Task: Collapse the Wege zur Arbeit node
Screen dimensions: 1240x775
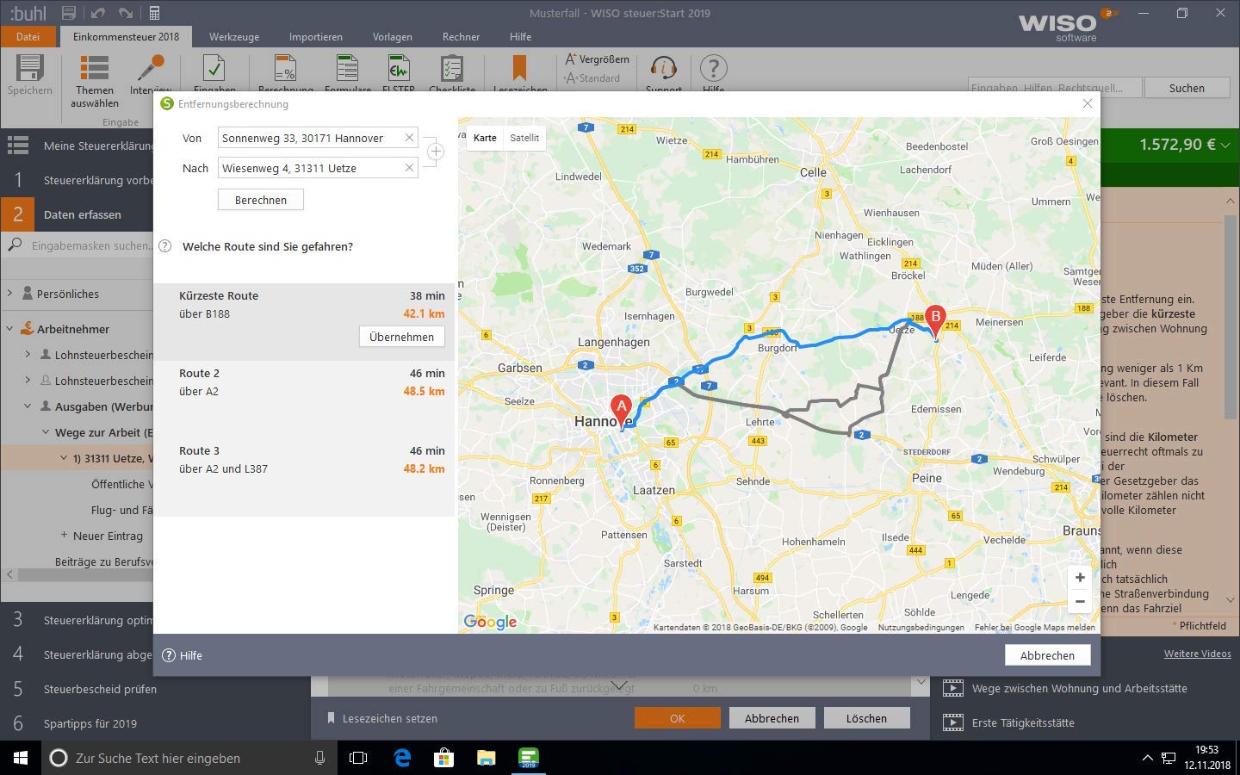Action: 46,432
